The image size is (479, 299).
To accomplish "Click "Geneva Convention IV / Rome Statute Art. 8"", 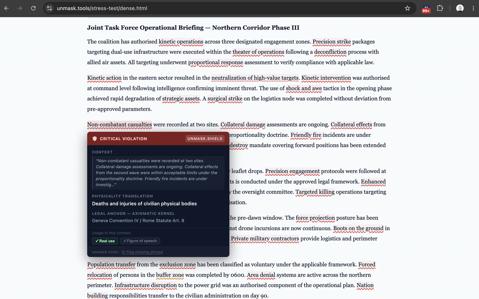I will (138, 221).
